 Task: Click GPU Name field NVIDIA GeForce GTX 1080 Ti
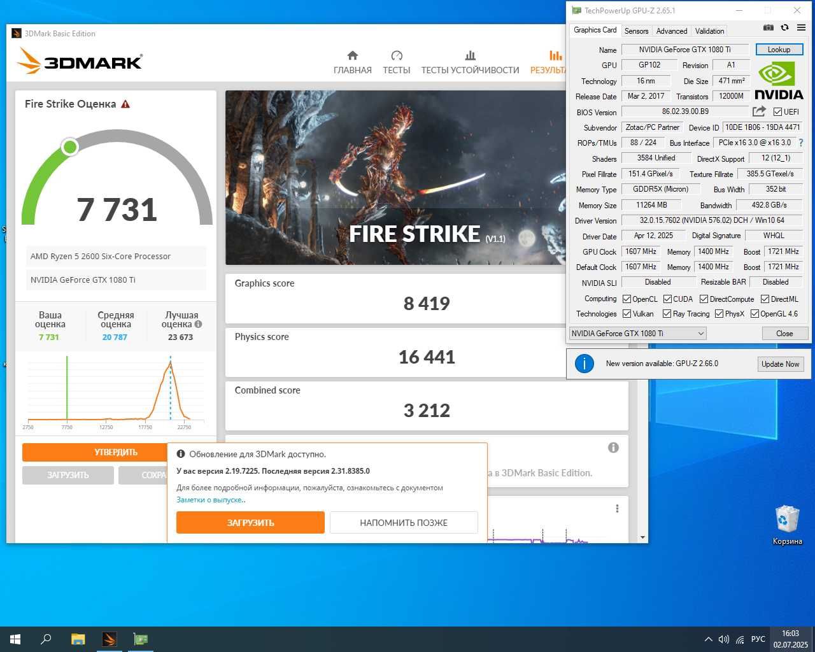[x=685, y=50]
